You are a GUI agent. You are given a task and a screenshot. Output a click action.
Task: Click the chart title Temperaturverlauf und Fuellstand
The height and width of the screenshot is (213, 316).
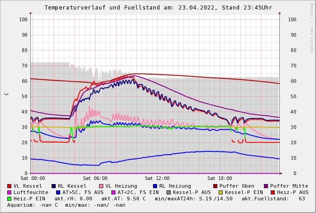158,8
